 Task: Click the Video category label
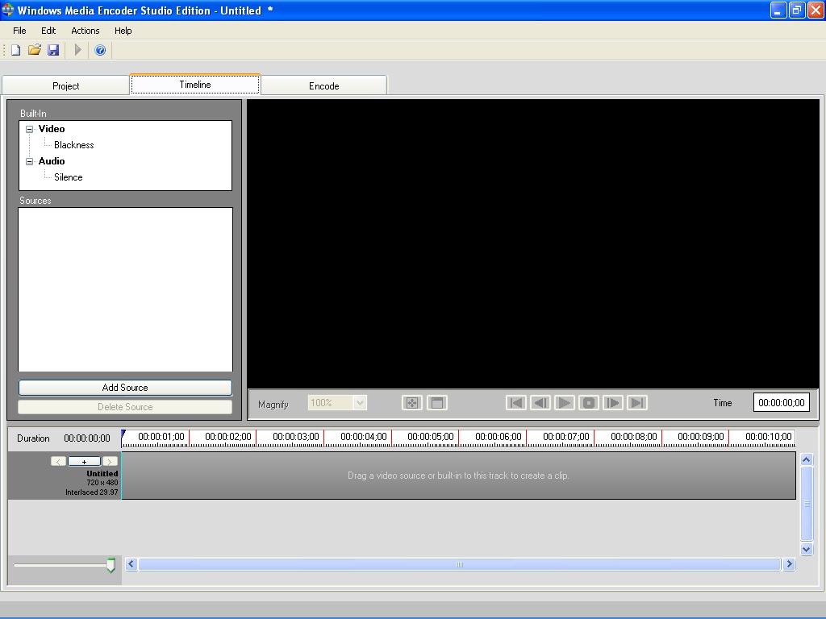52,129
